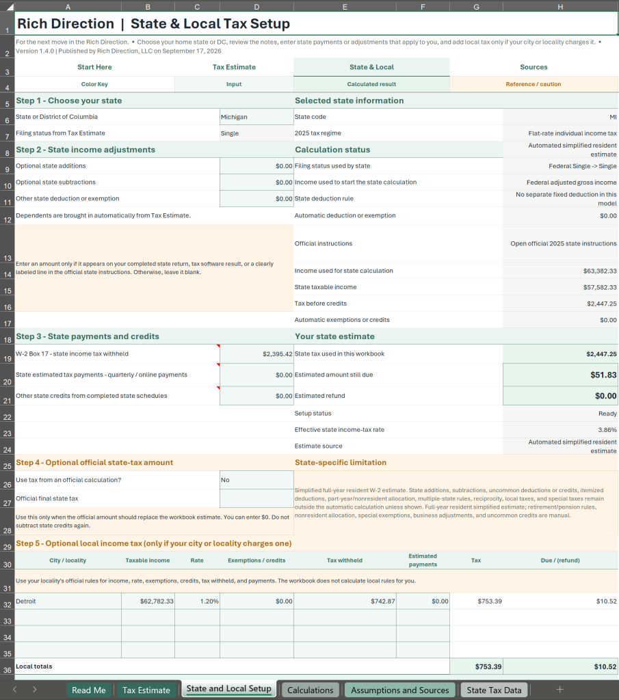This screenshot has height=700, width=619.
Task: Select column A header
Action: [68, 7]
